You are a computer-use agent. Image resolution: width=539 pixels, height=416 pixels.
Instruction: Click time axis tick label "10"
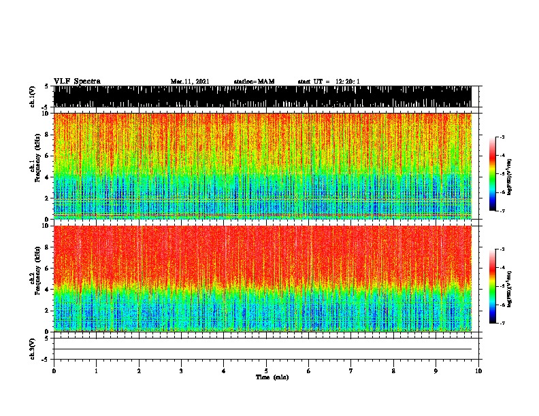click(478, 371)
